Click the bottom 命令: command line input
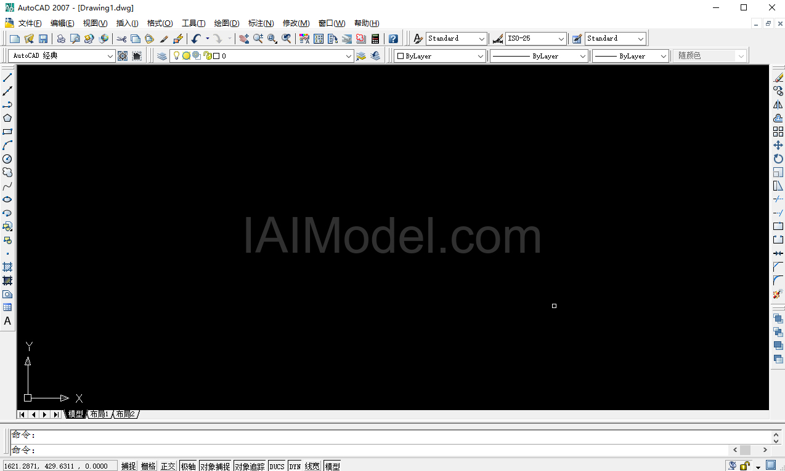This screenshot has width=785, height=471. [x=370, y=450]
